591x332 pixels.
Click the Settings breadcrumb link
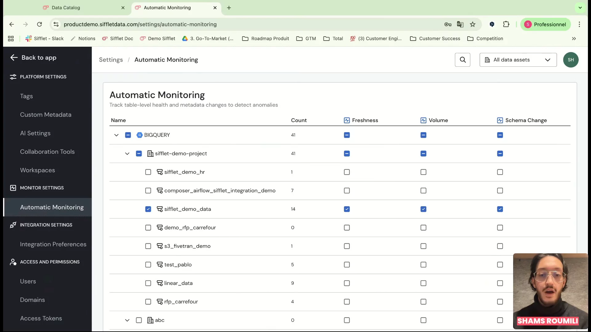pyautogui.click(x=111, y=60)
